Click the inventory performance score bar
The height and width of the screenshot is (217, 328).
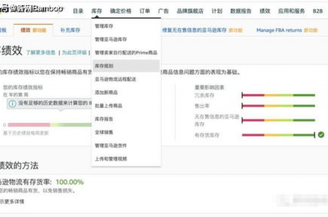pyautogui.click(x=50, y=125)
